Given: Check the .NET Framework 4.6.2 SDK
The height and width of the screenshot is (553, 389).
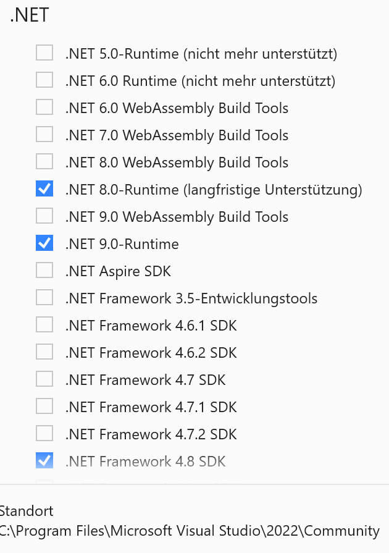Looking at the screenshot, I should tap(44, 352).
